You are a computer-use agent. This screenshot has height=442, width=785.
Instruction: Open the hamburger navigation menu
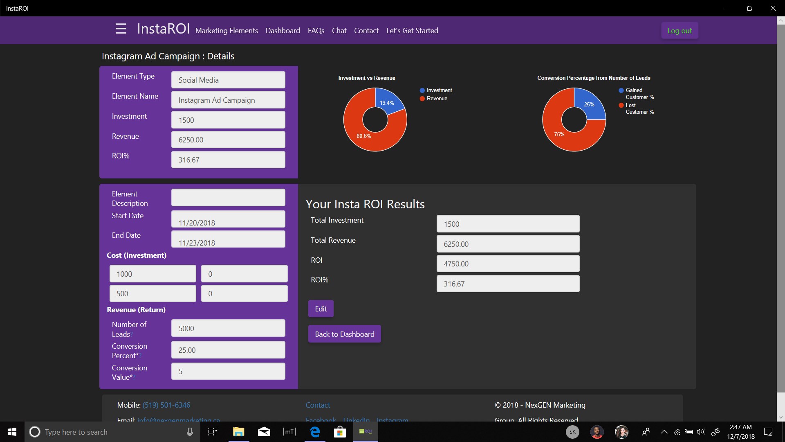[121, 29]
